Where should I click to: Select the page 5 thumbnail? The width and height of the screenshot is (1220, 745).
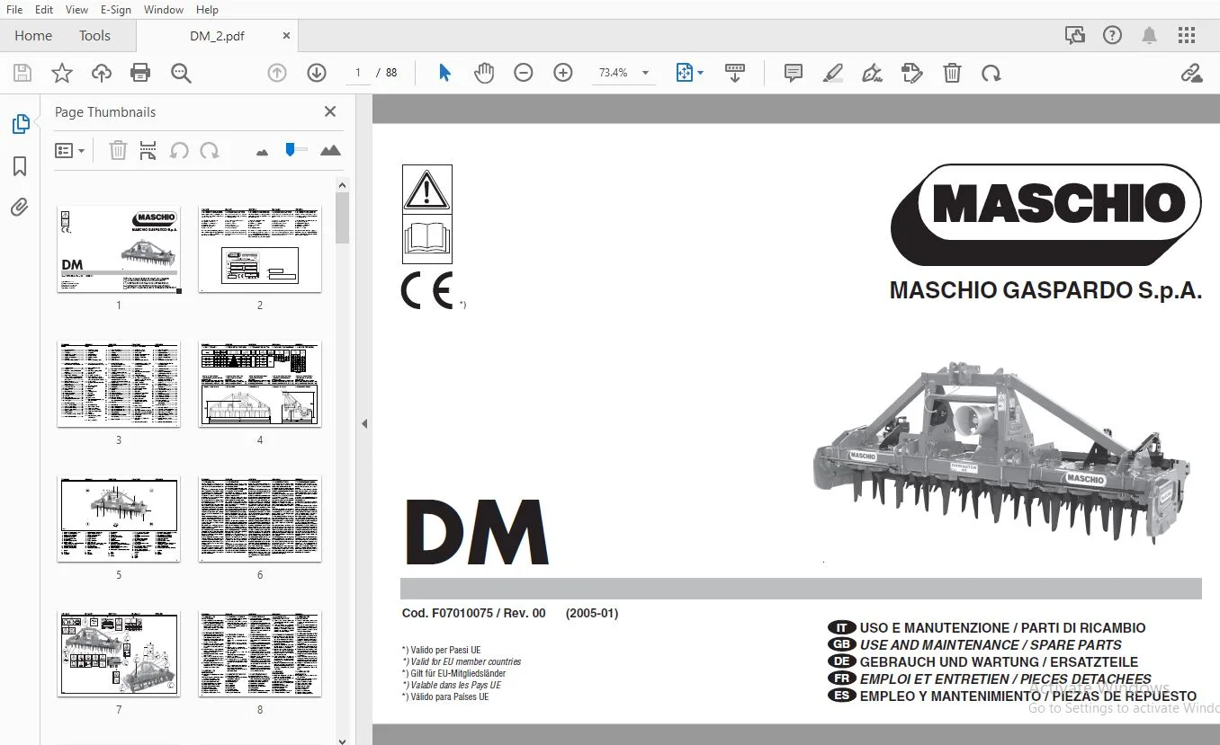click(119, 519)
